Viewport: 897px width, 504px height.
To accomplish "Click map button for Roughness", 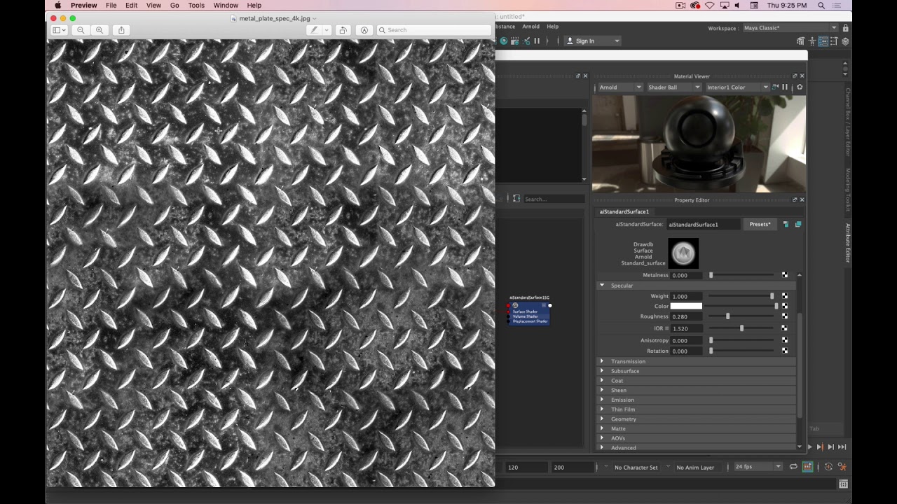I will (x=785, y=316).
